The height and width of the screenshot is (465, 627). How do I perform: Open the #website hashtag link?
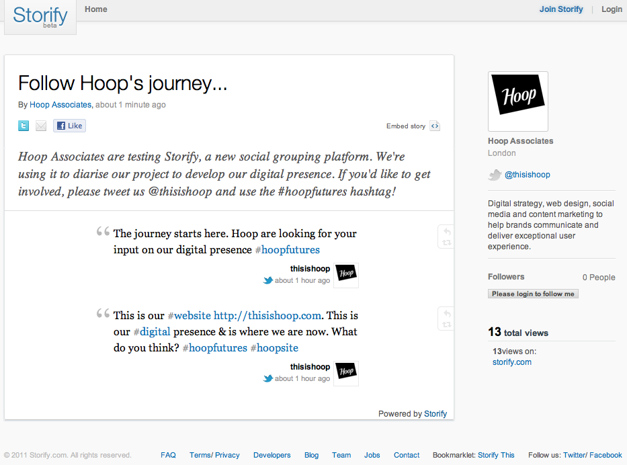coord(189,315)
